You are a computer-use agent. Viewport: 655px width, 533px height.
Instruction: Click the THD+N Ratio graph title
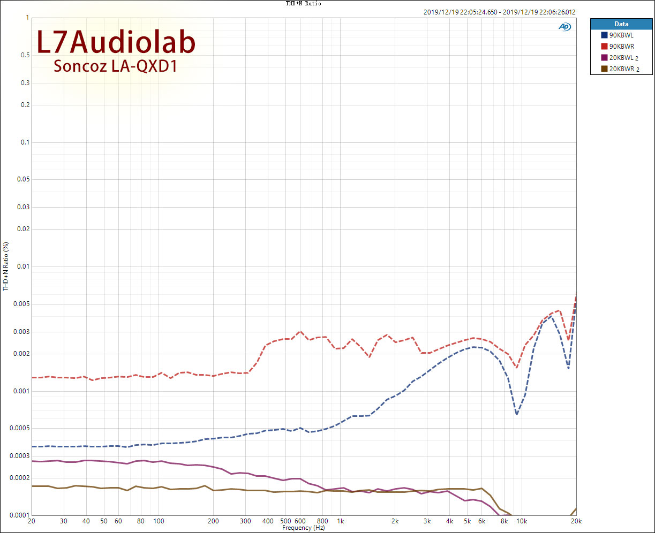point(304,3)
